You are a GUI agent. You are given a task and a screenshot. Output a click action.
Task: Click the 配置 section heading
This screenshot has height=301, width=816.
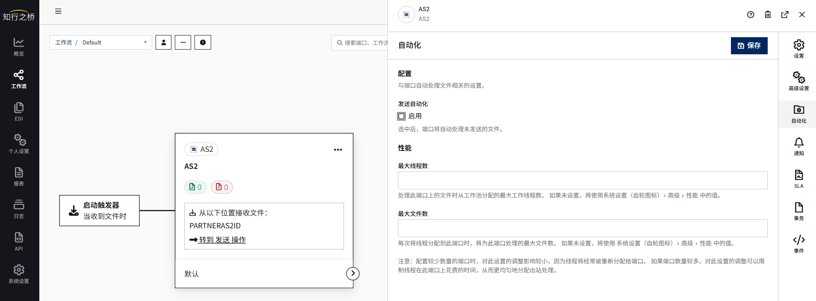pos(405,74)
